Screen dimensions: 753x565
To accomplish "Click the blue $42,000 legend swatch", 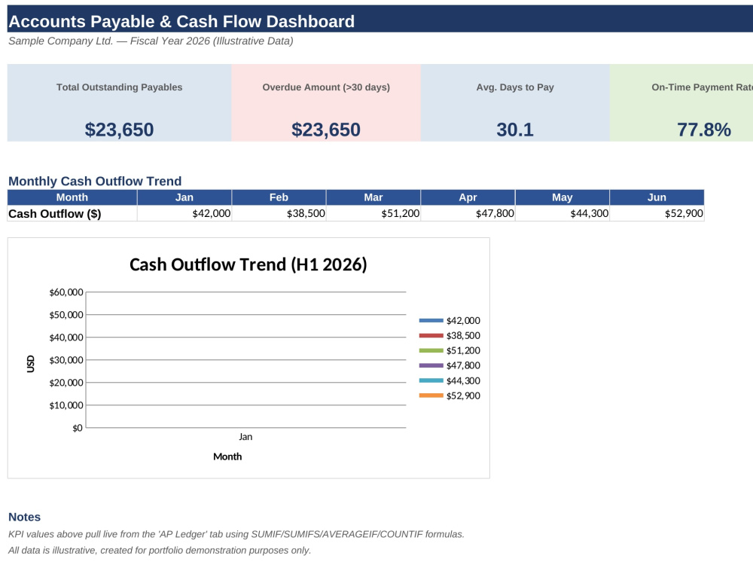I will click(431, 320).
